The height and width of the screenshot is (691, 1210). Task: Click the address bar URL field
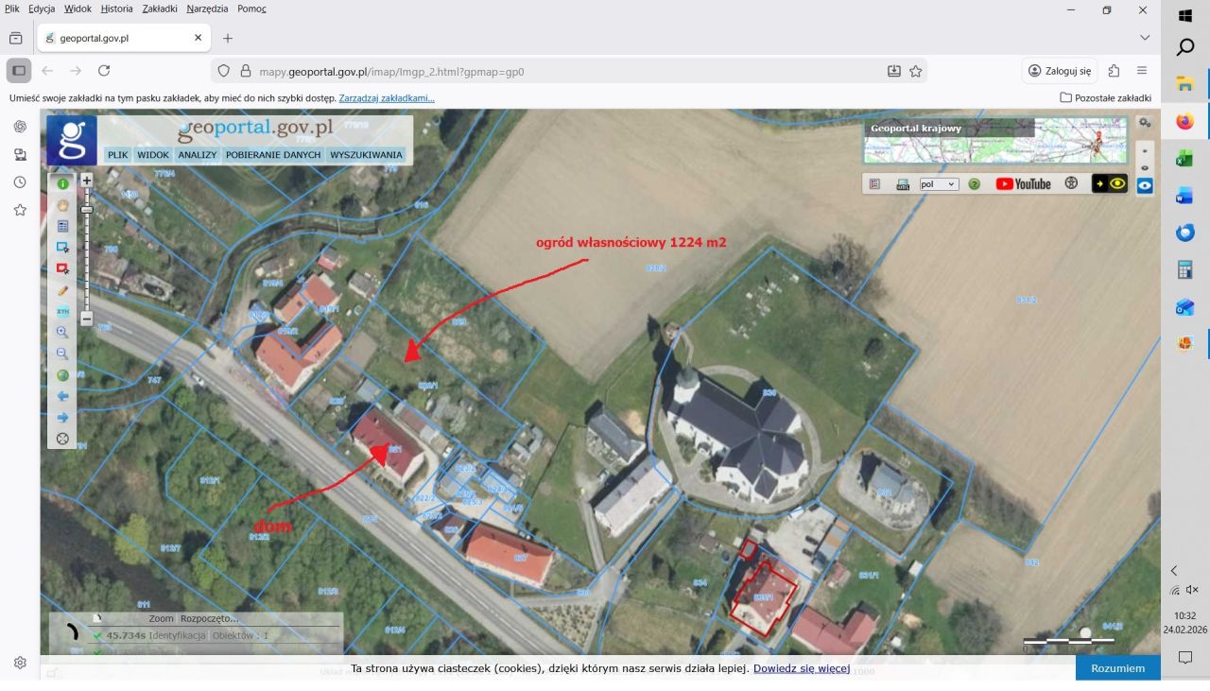pyautogui.click(x=567, y=71)
